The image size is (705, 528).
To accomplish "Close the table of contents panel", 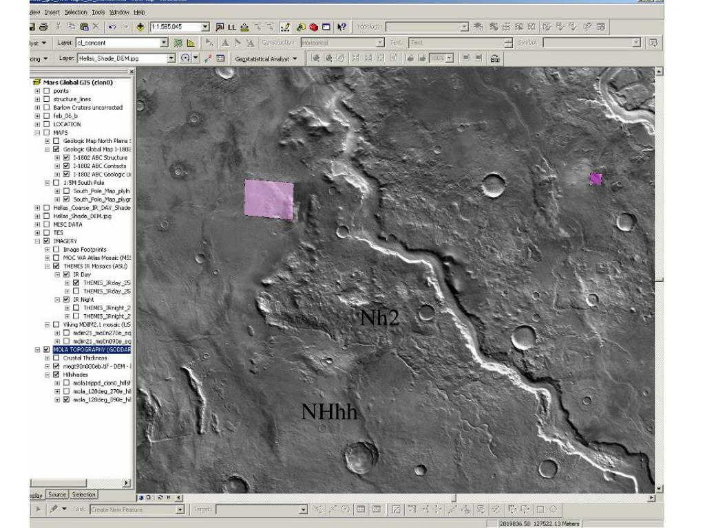I will 131,71.
